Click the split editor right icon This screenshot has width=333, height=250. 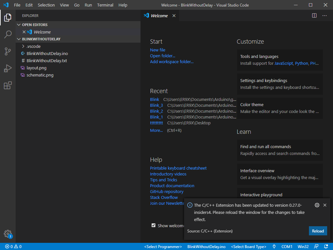pyautogui.click(x=314, y=16)
